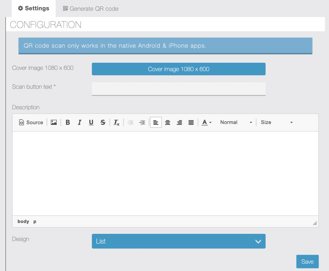Click the Source view button

tap(31, 122)
